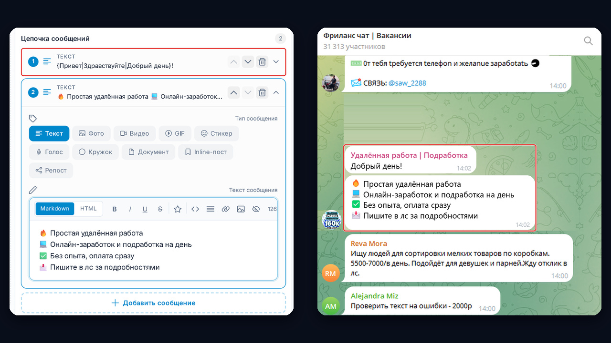
Task: Delete message 2 with its trash icon
Action: click(x=262, y=92)
